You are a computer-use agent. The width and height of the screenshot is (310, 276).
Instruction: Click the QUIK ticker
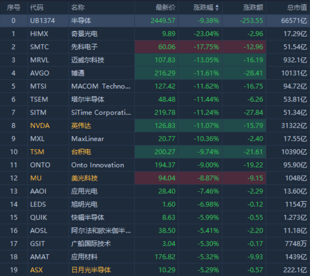[39, 217]
